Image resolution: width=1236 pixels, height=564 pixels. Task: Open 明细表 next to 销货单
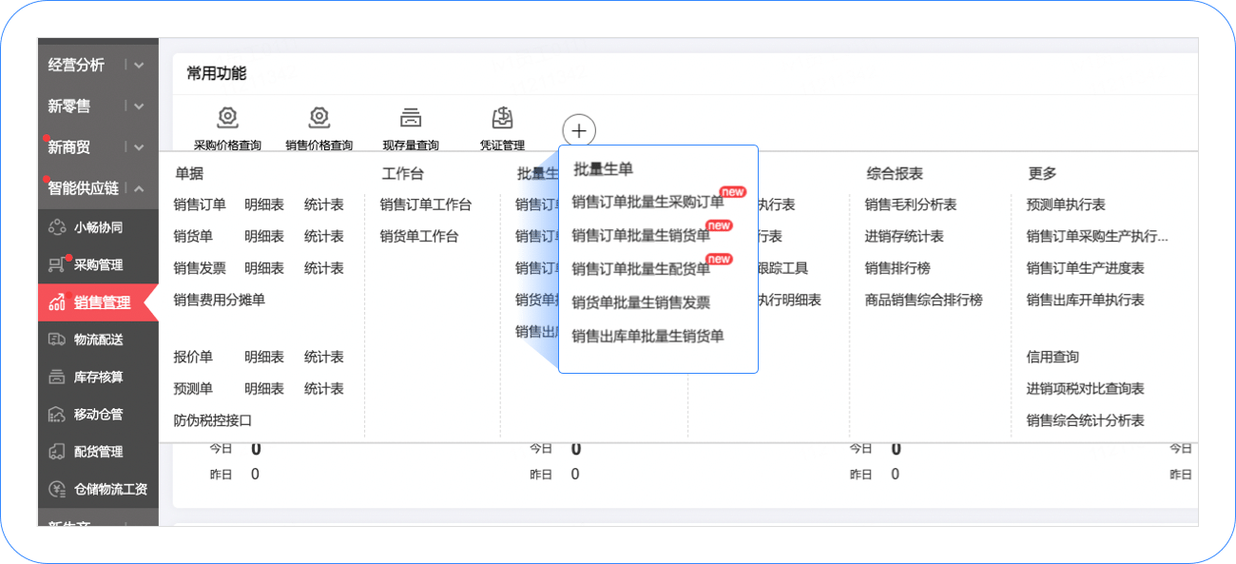pos(264,237)
